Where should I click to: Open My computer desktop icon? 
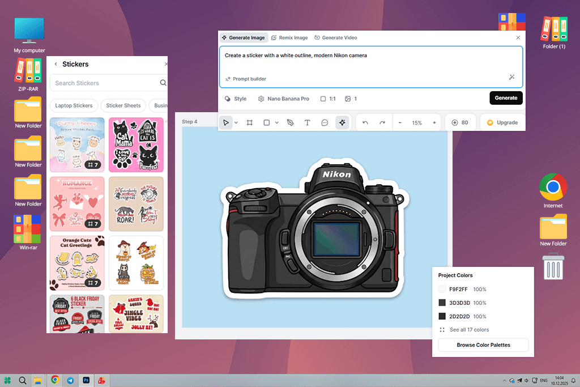tap(29, 36)
